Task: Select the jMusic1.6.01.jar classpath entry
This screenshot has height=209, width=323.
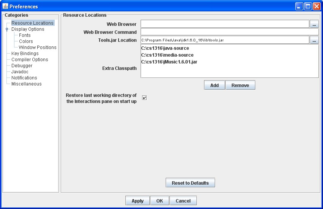Action: [169, 62]
